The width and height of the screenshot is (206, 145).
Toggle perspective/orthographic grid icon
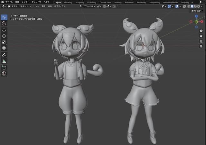pos(201,47)
